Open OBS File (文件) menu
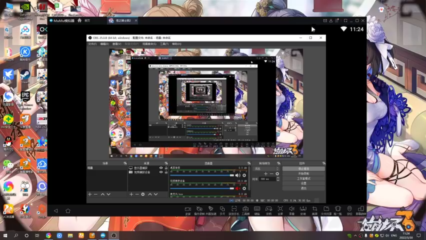Image resolution: width=426 pixels, height=240 pixels. tap(92, 44)
